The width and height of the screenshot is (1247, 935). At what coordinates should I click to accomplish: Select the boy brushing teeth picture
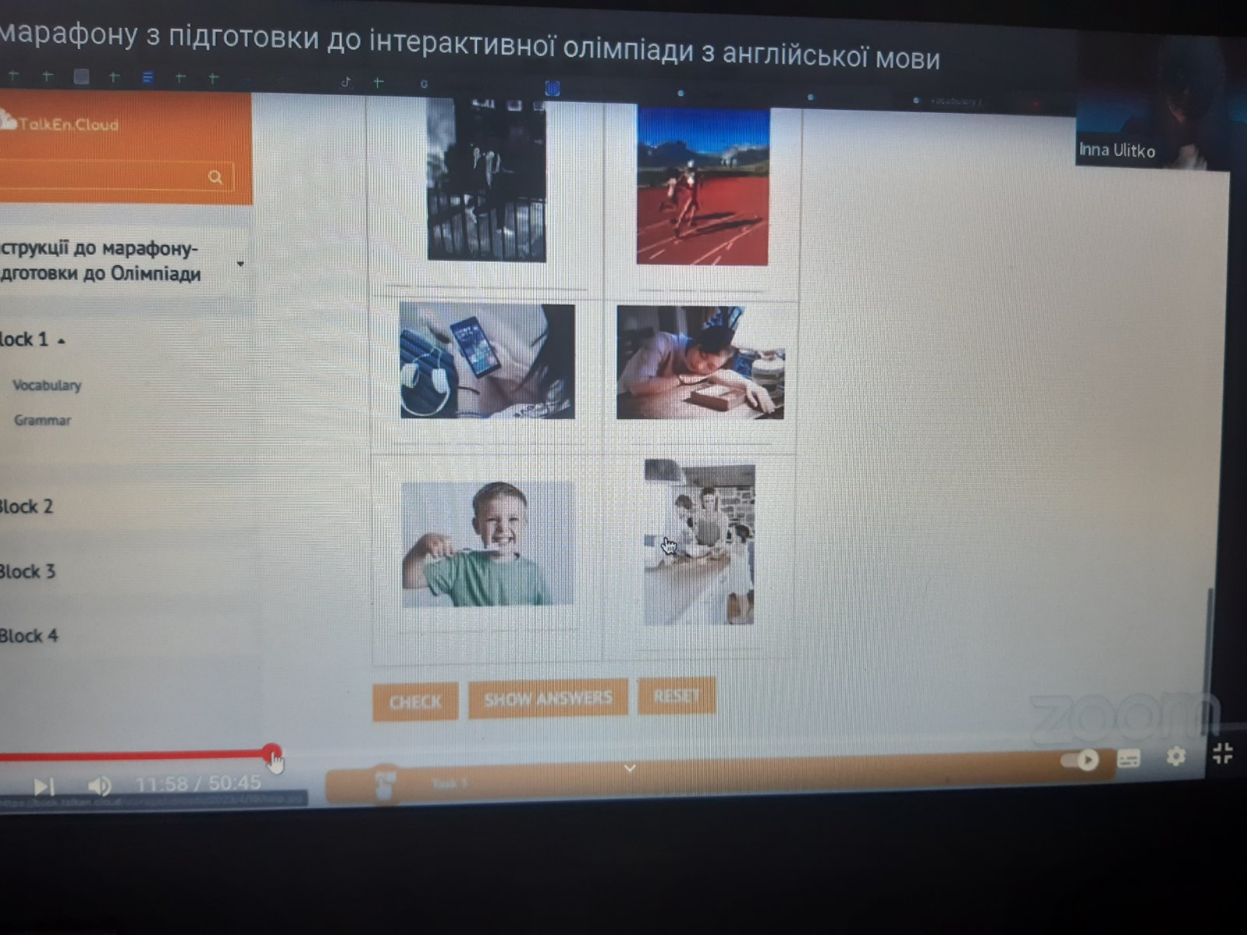[487, 544]
